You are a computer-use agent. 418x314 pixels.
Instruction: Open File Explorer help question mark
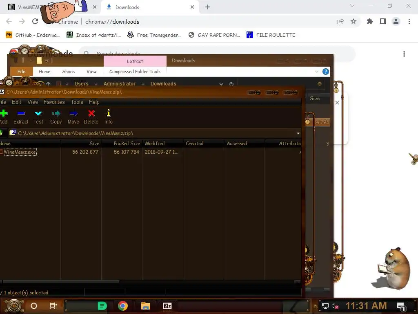(325, 72)
